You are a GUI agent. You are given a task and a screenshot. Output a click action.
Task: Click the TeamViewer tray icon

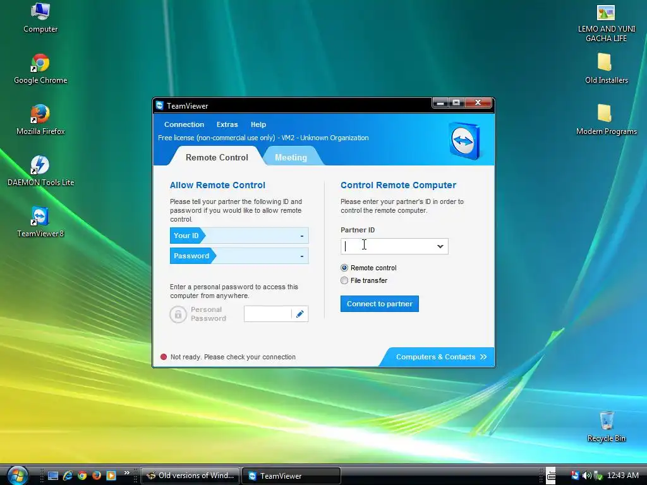[575, 475]
